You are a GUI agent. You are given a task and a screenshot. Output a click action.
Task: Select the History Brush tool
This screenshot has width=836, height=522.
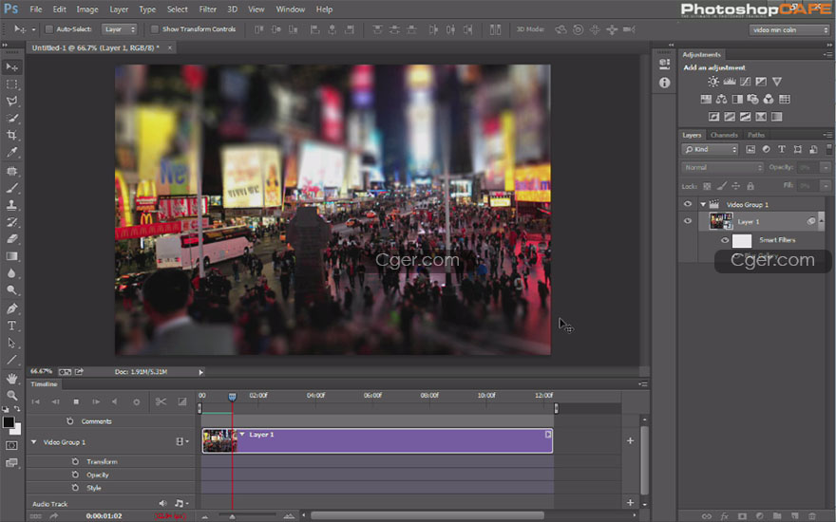point(11,222)
